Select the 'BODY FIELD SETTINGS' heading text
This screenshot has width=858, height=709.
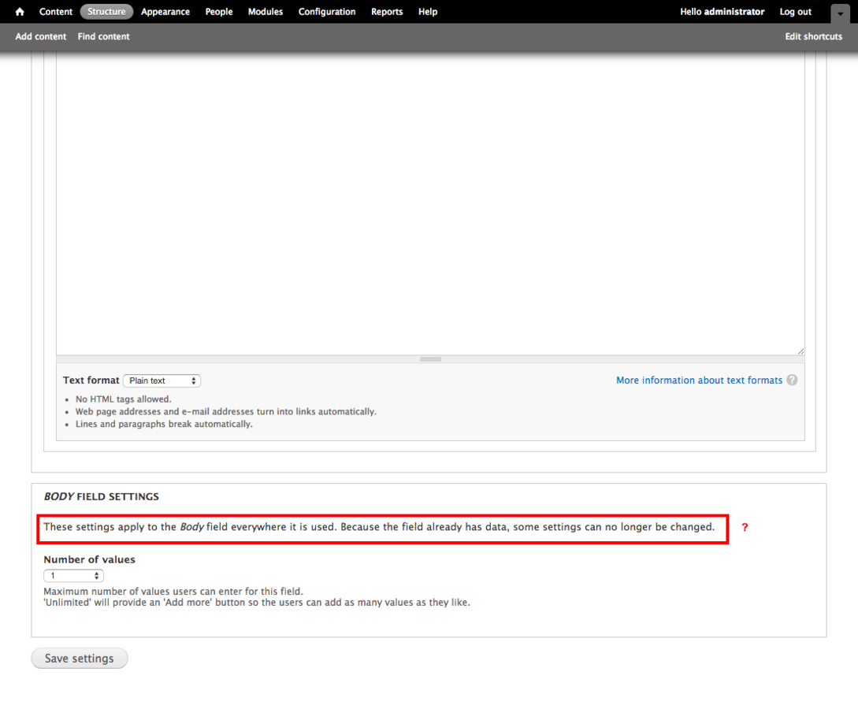coord(101,496)
